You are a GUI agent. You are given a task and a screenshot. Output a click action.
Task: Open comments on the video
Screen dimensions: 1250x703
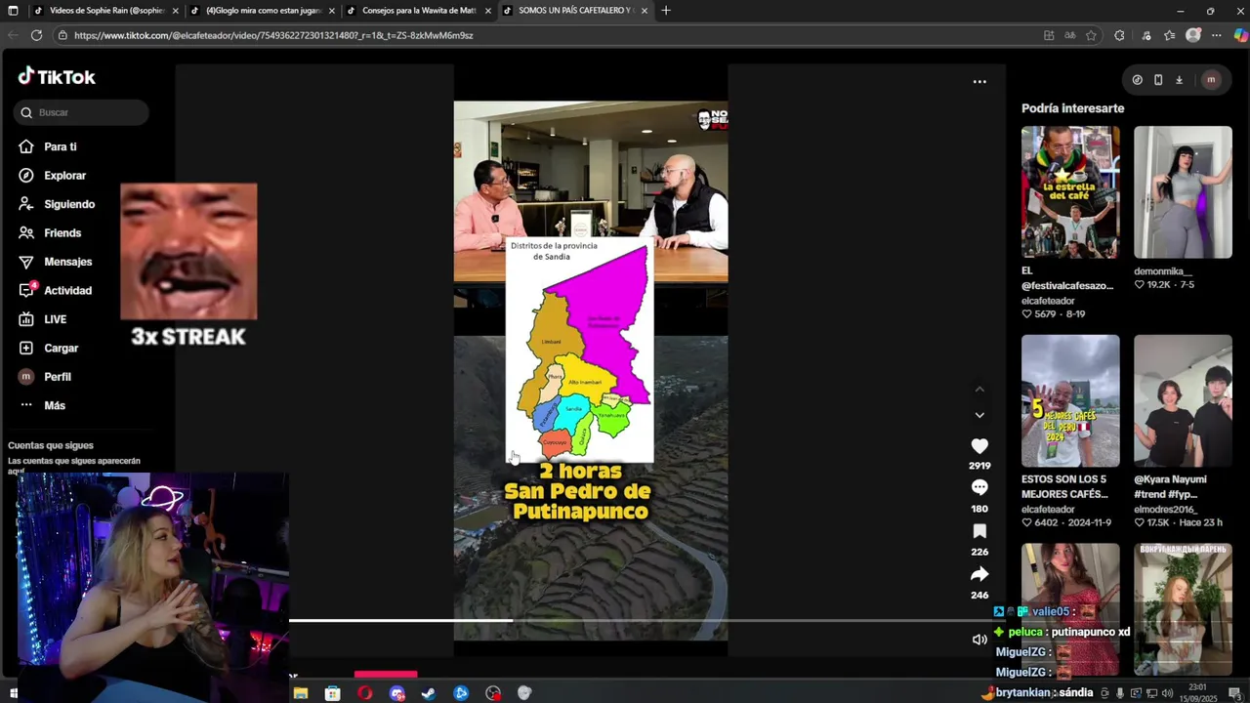(979, 487)
